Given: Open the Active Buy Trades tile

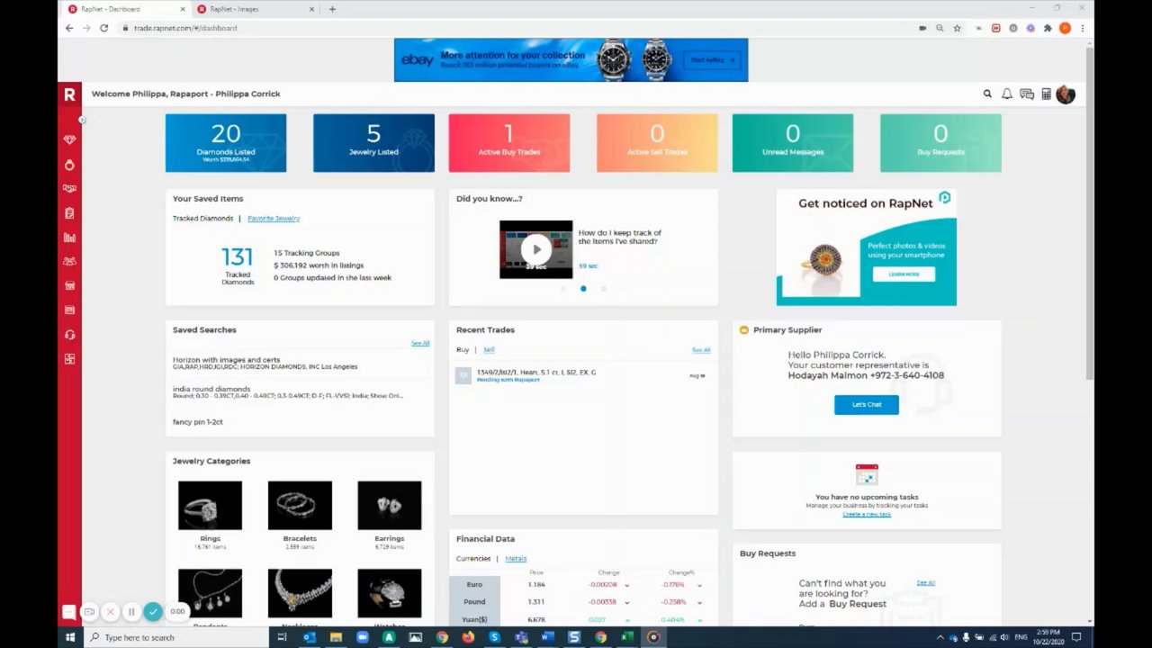Looking at the screenshot, I should pos(509,142).
